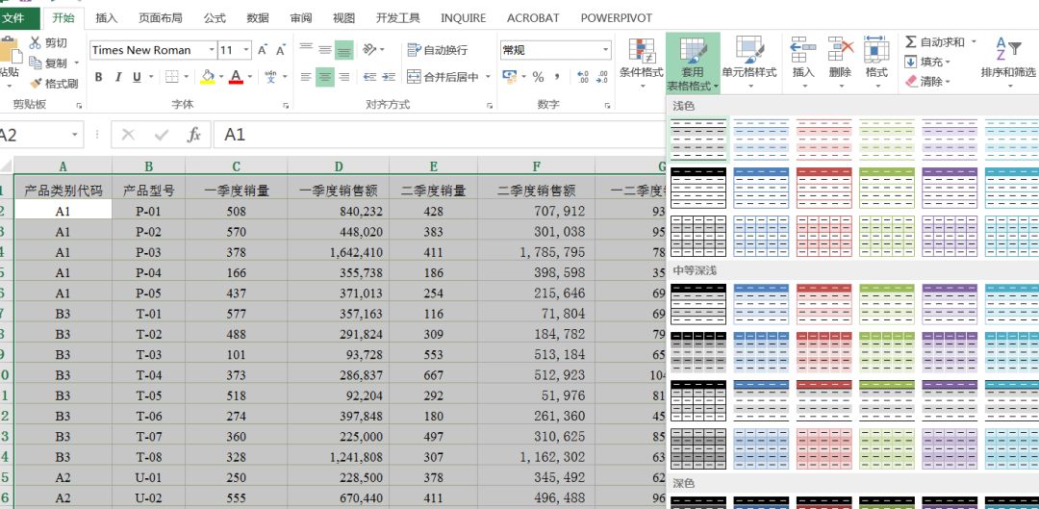This screenshot has height=509, width=1039.
Task: Apply the red font color A
Action: pos(237,77)
